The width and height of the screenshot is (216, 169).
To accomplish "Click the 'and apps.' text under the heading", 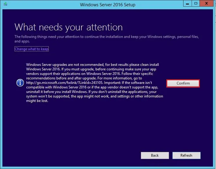I will (22, 41).
